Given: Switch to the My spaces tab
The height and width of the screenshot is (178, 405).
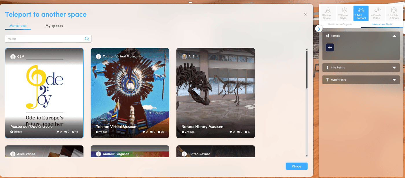Looking at the screenshot, I should pyautogui.click(x=54, y=26).
